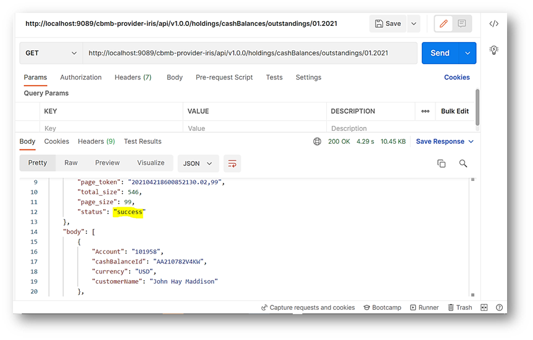Open the Save Response dropdown
This screenshot has height=340, width=533.
pos(445,141)
